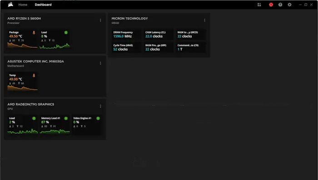Select the CAS# Latency (CL) tile
The height and width of the screenshot is (180, 318).
tap(159, 34)
